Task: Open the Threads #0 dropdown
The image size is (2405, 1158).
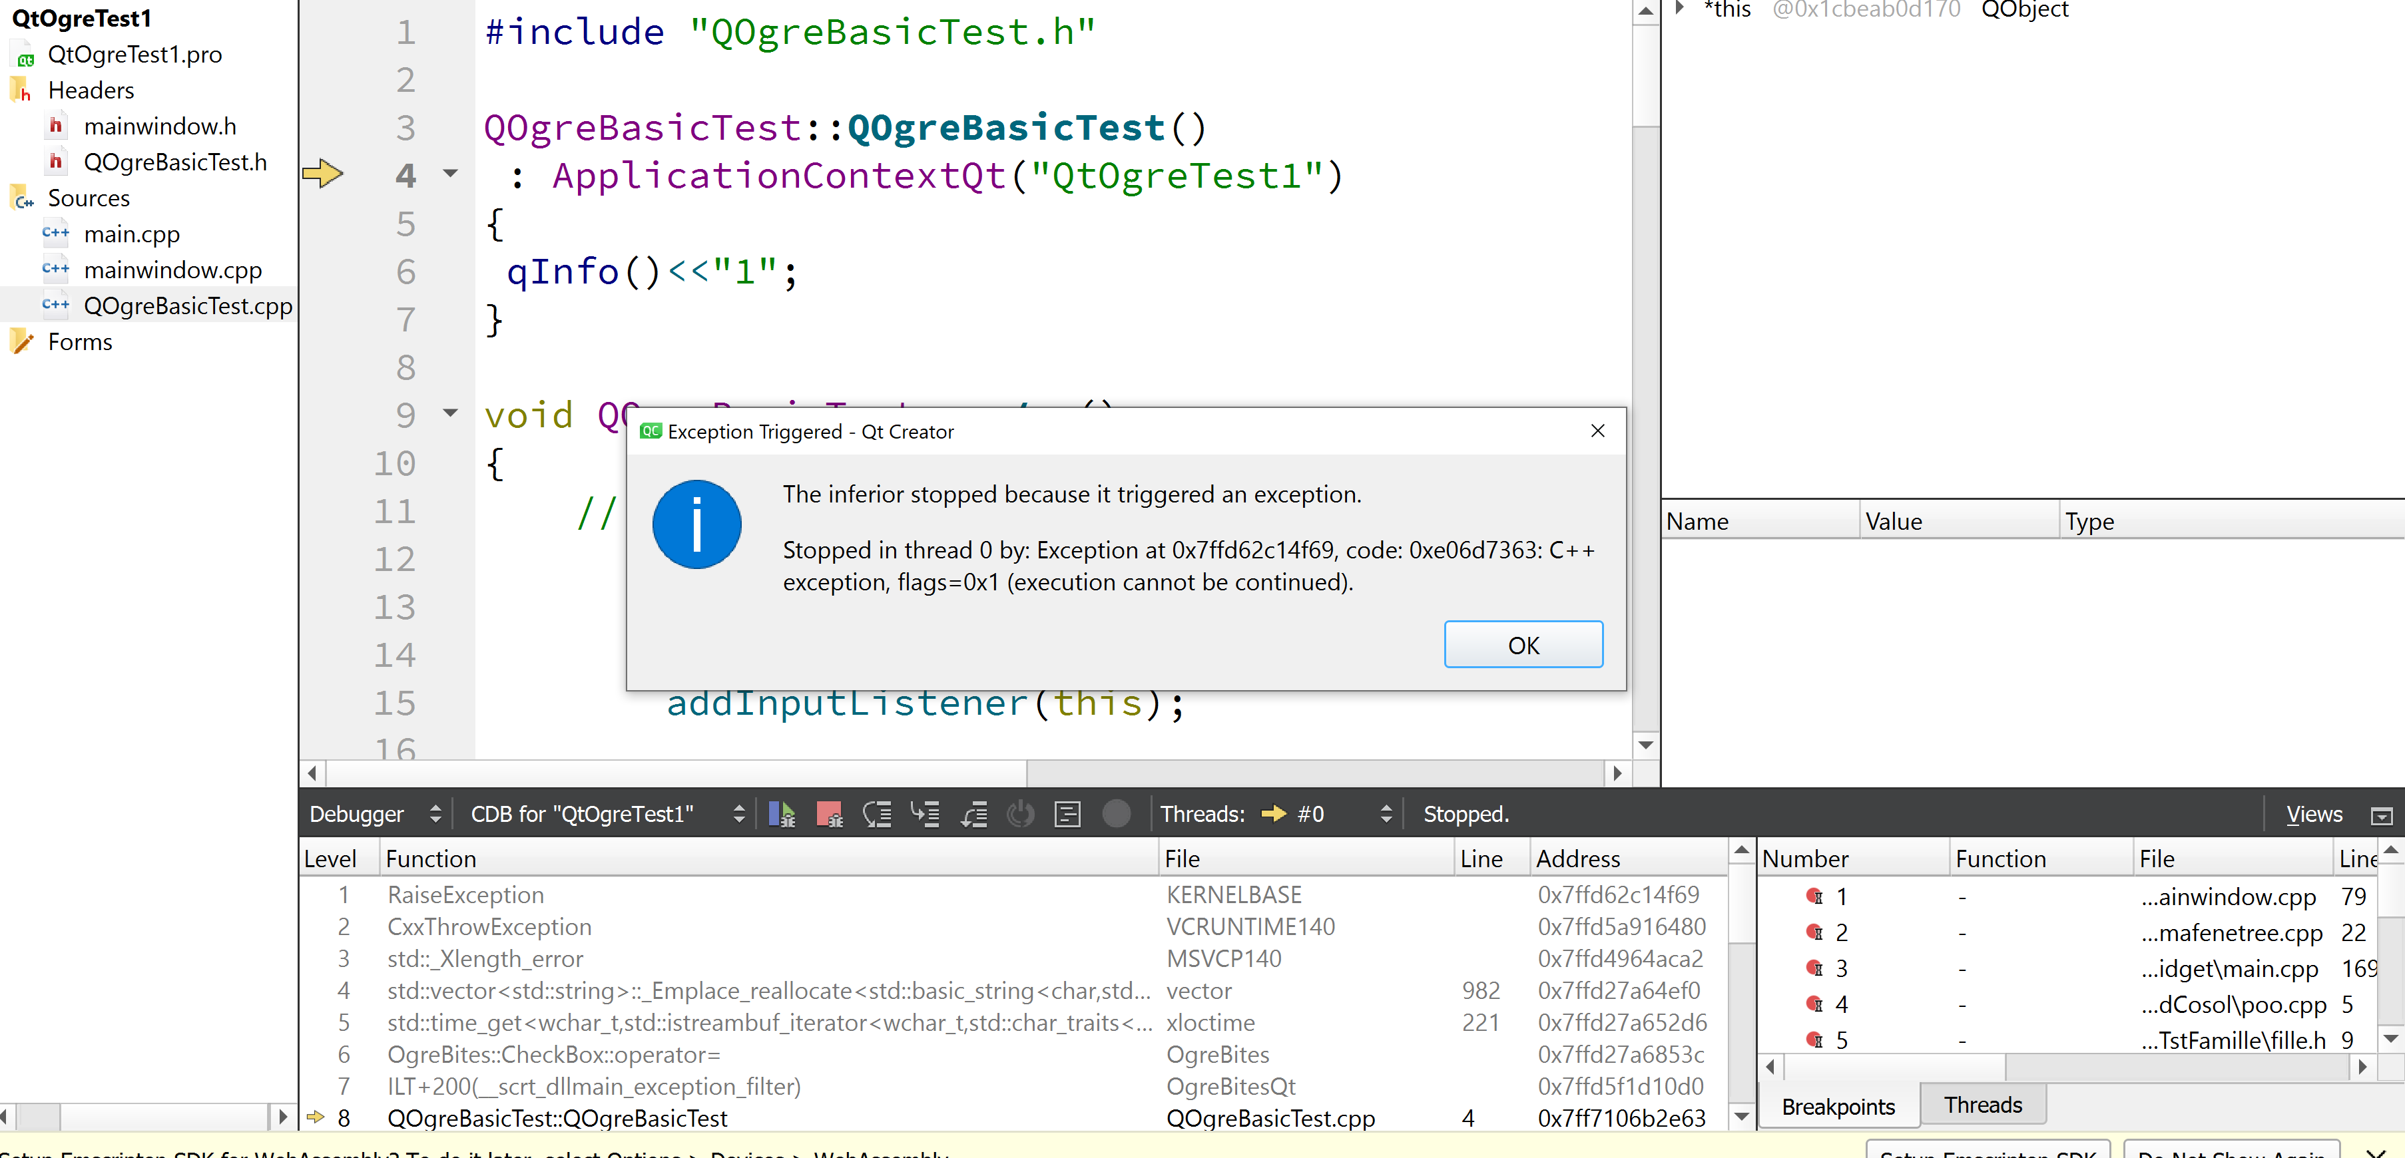Action: click(1326, 814)
